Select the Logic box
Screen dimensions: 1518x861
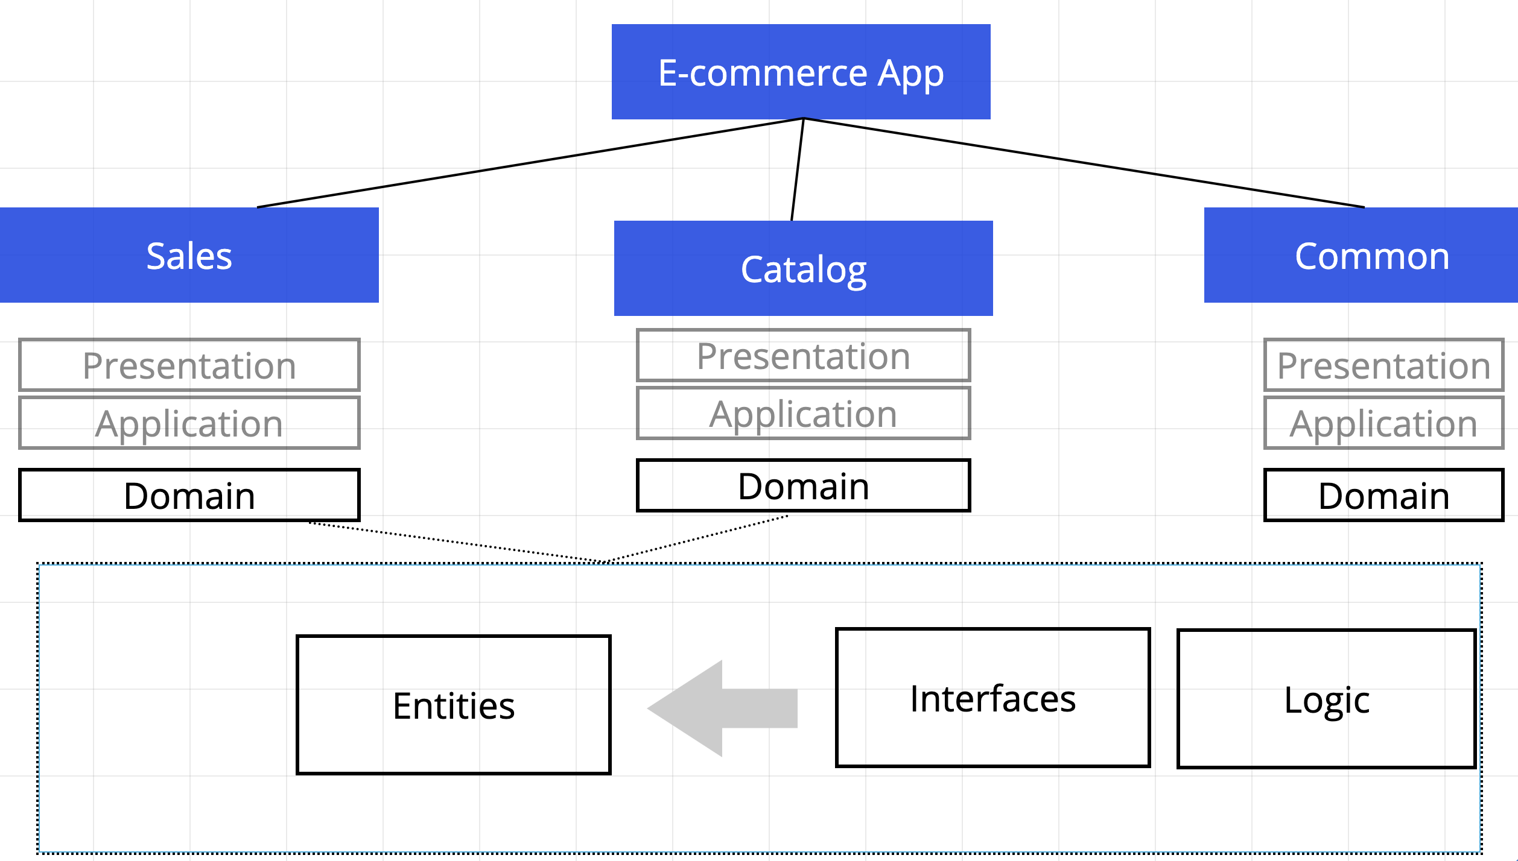point(1326,699)
